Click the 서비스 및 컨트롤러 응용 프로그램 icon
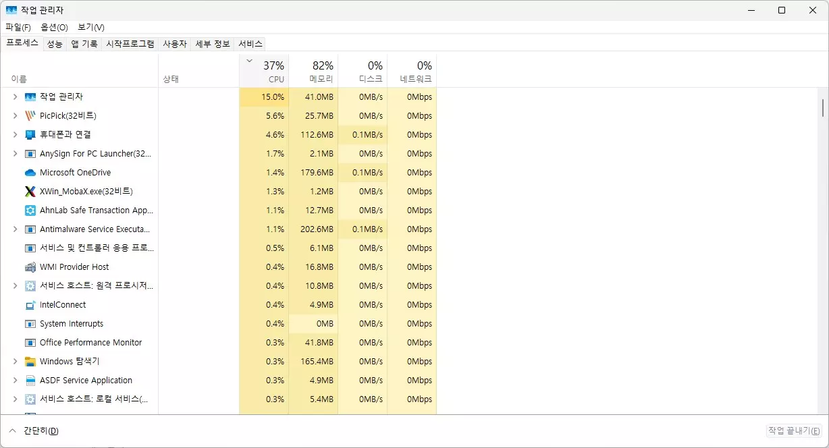Viewport: 829px width, 448px height. click(x=30, y=248)
